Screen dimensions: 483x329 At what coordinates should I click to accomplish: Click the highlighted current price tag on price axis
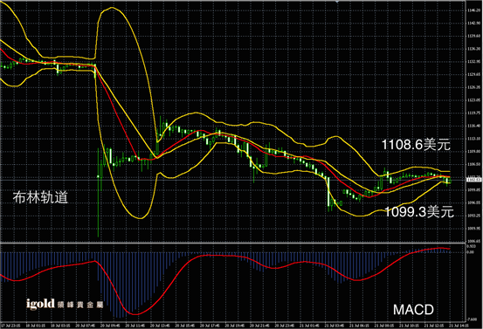click(474, 180)
